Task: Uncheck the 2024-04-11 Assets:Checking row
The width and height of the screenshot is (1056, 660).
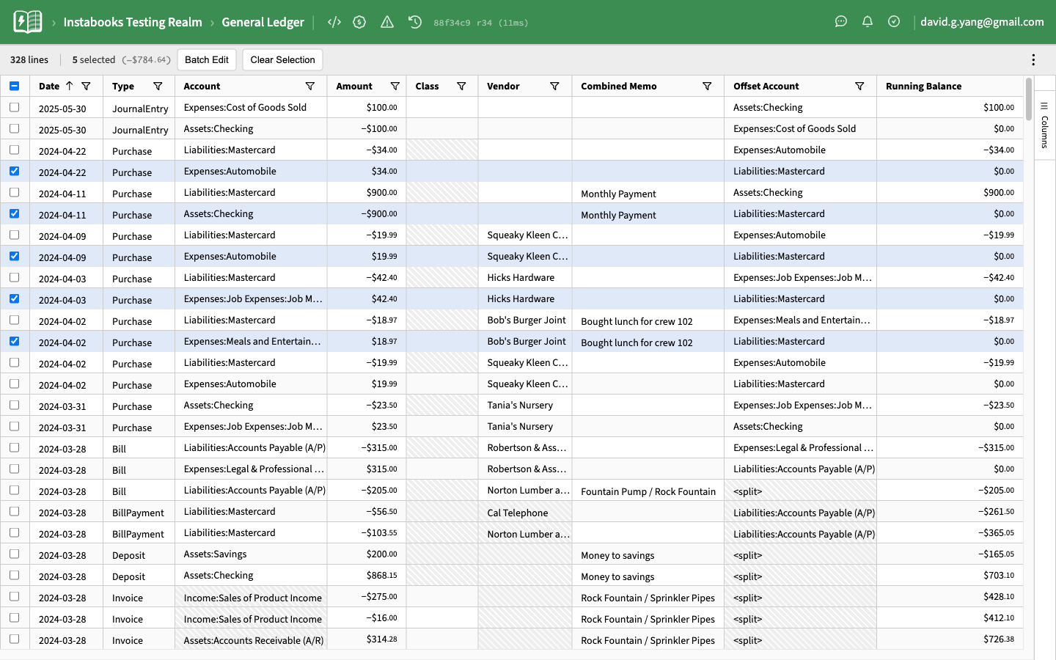Action: coord(15,213)
